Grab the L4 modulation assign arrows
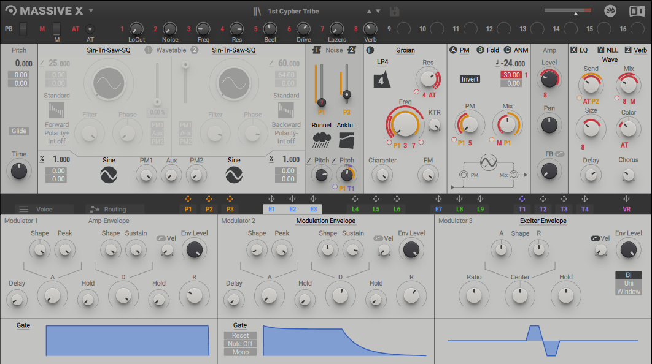The height and width of the screenshot is (364, 652). [x=355, y=199]
